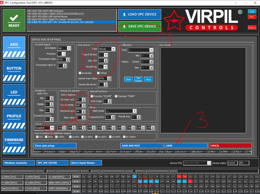
Task: Open Direct Input Viewer
Action: [x=86, y=163]
